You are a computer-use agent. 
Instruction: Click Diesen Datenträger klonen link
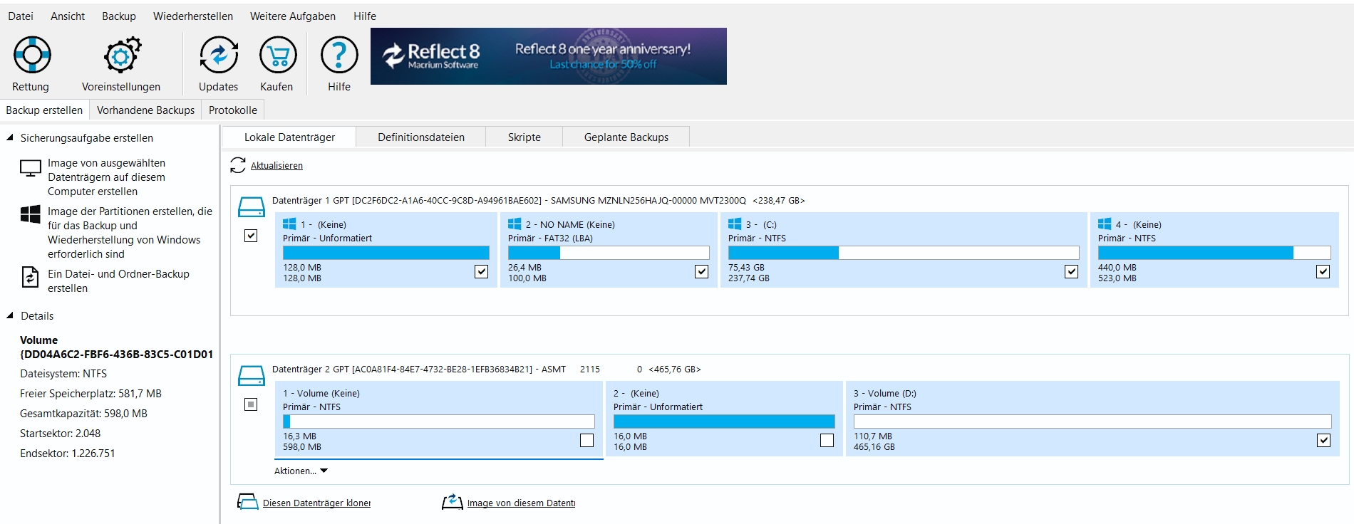tap(316, 503)
